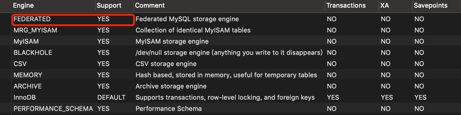Image resolution: width=461 pixels, height=115 pixels.
Task: Select the MRG_MYISAM engine cell
Action: tap(35, 30)
